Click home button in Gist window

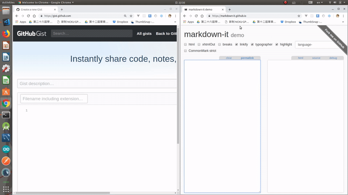coord(34,16)
